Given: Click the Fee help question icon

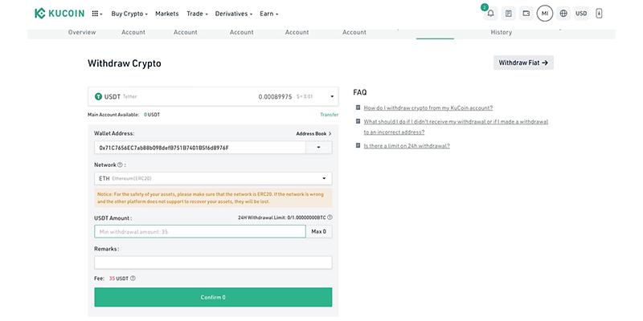Looking at the screenshot, I should pos(133,278).
